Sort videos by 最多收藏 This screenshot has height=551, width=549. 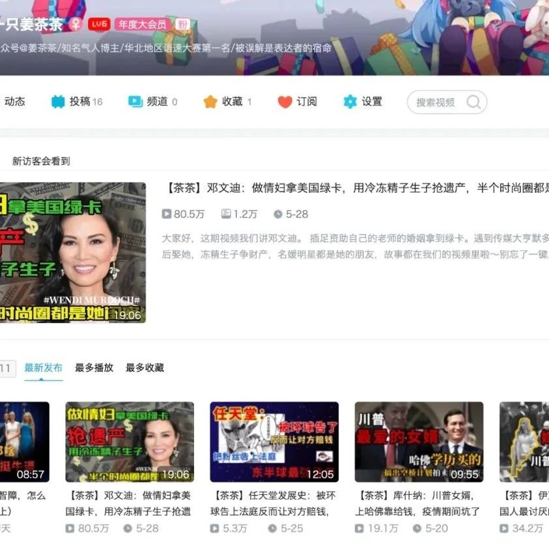click(x=145, y=368)
